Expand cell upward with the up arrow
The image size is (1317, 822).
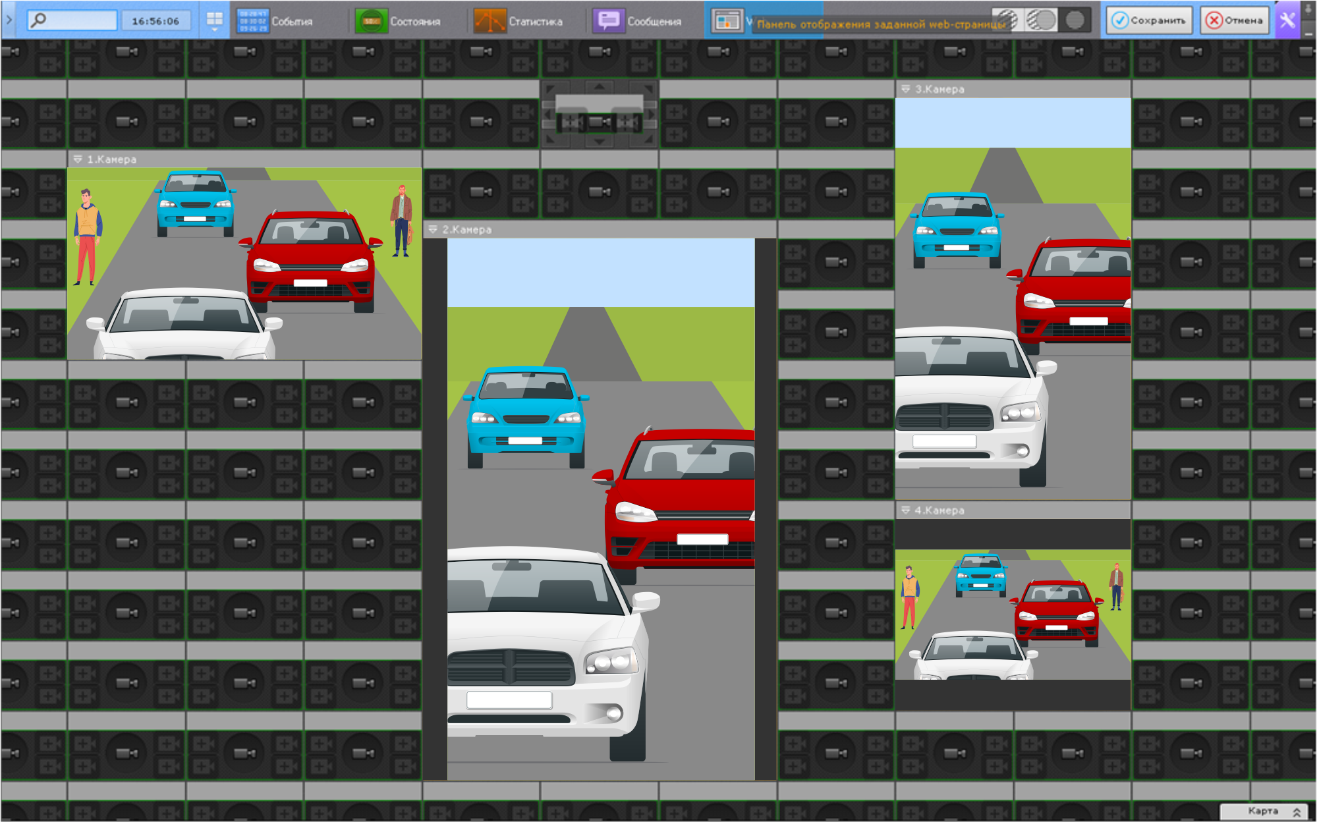(x=600, y=87)
